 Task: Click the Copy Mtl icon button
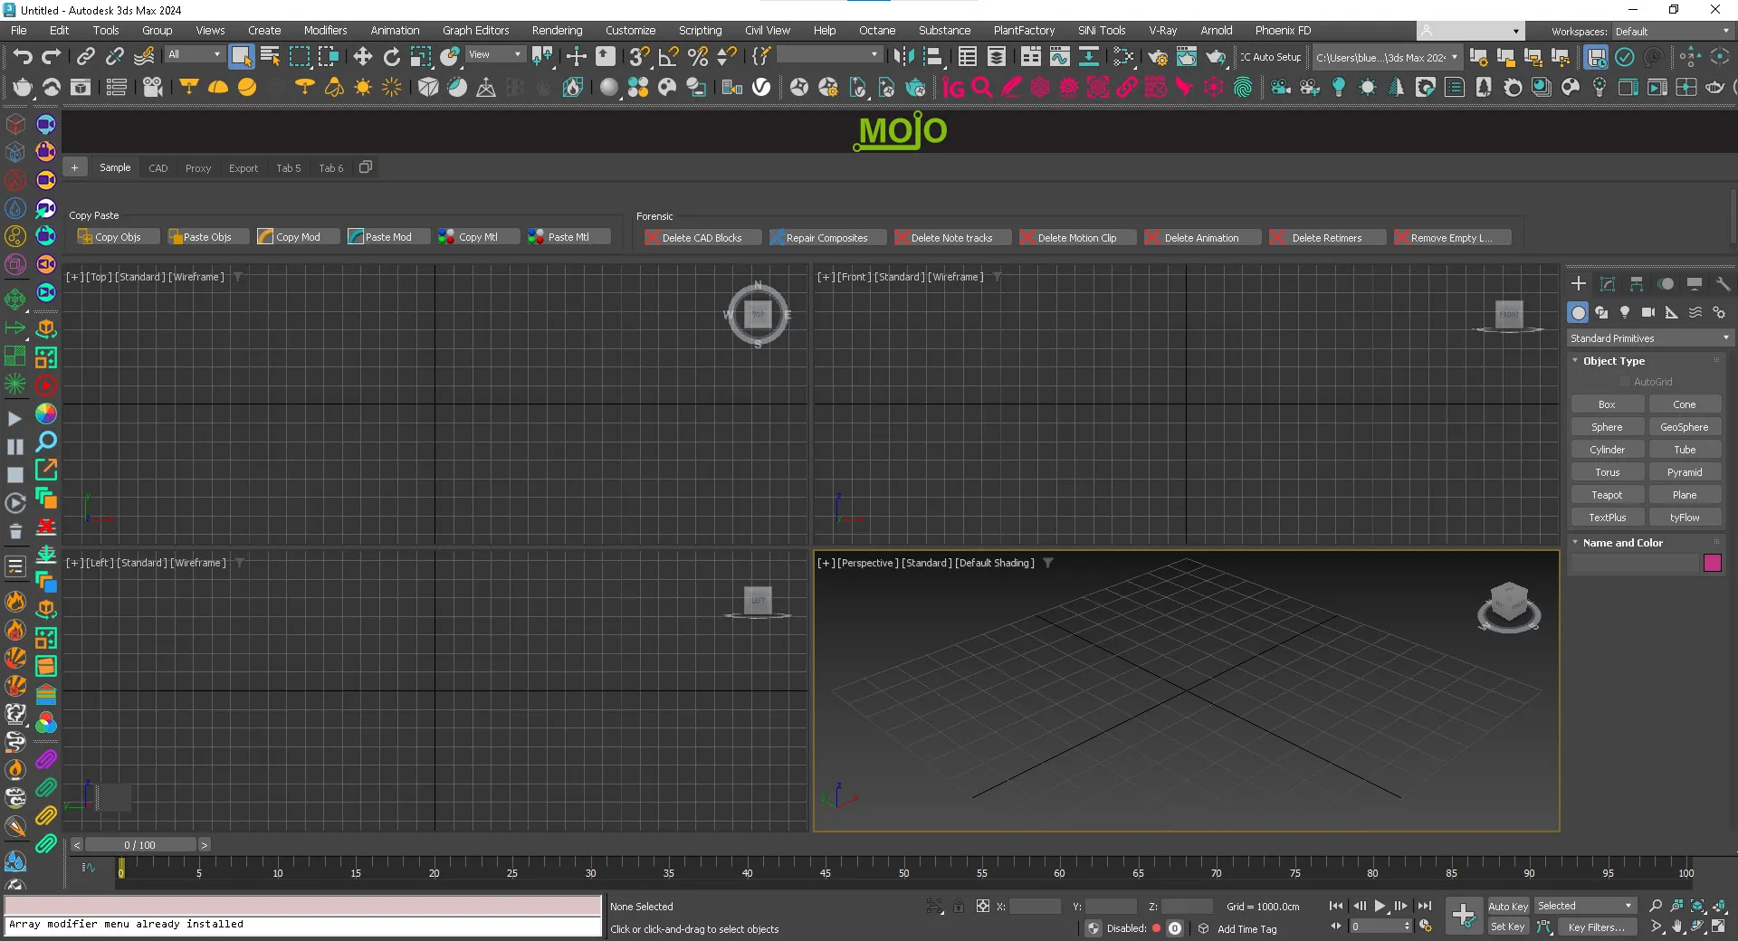pos(479,237)
